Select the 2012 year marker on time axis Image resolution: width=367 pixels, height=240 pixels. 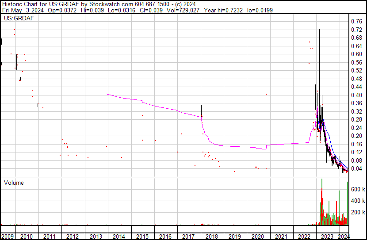tap(73, 236)
